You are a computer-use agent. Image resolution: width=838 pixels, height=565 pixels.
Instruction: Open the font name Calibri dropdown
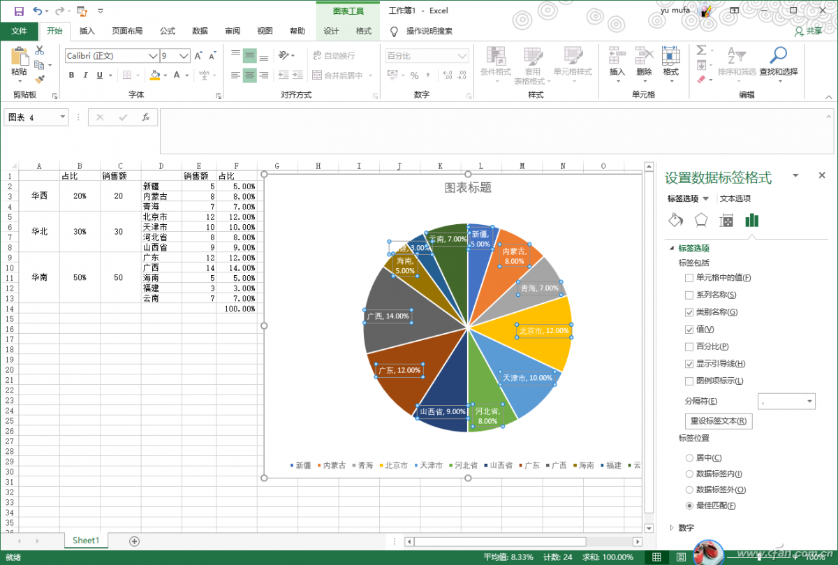click(x=153, y=56)
